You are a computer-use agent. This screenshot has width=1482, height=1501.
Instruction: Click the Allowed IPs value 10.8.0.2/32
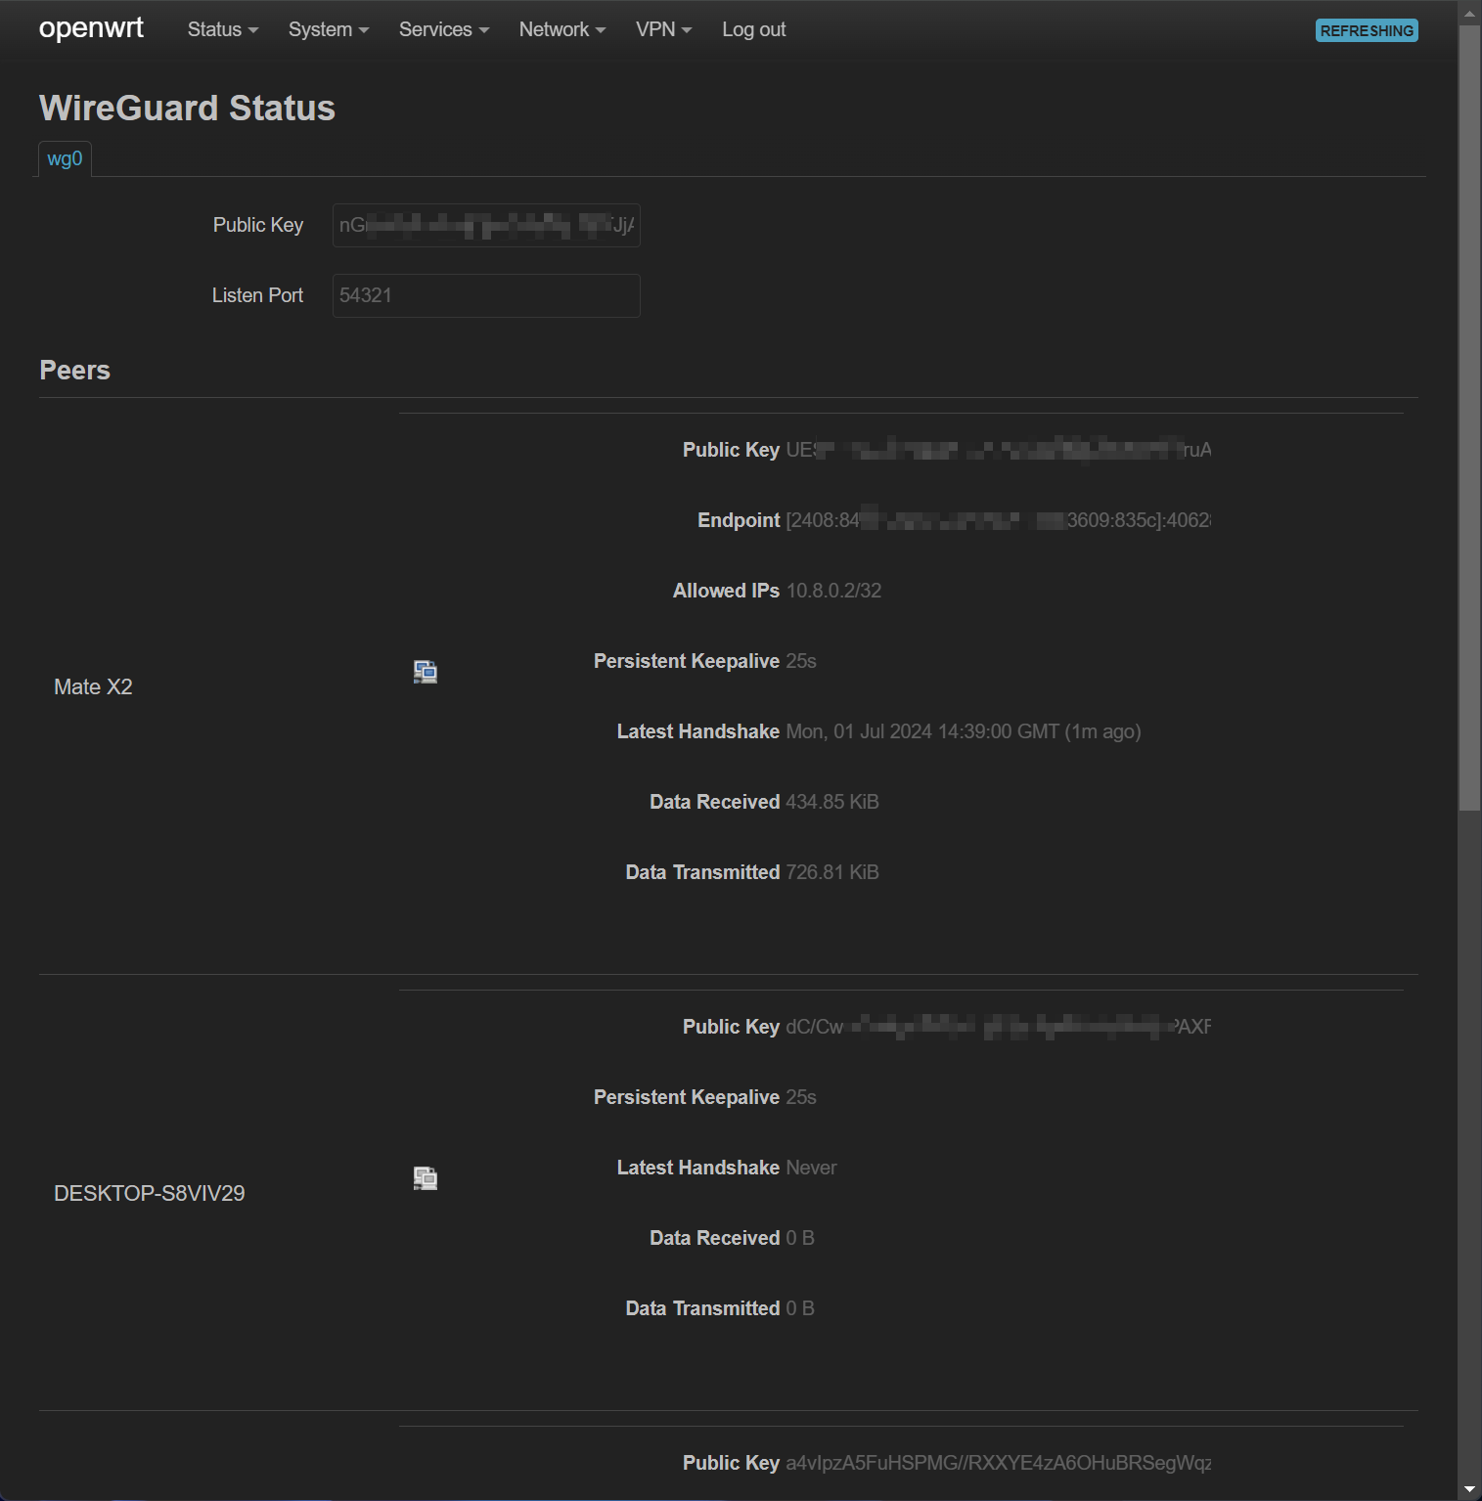[833, 591]
